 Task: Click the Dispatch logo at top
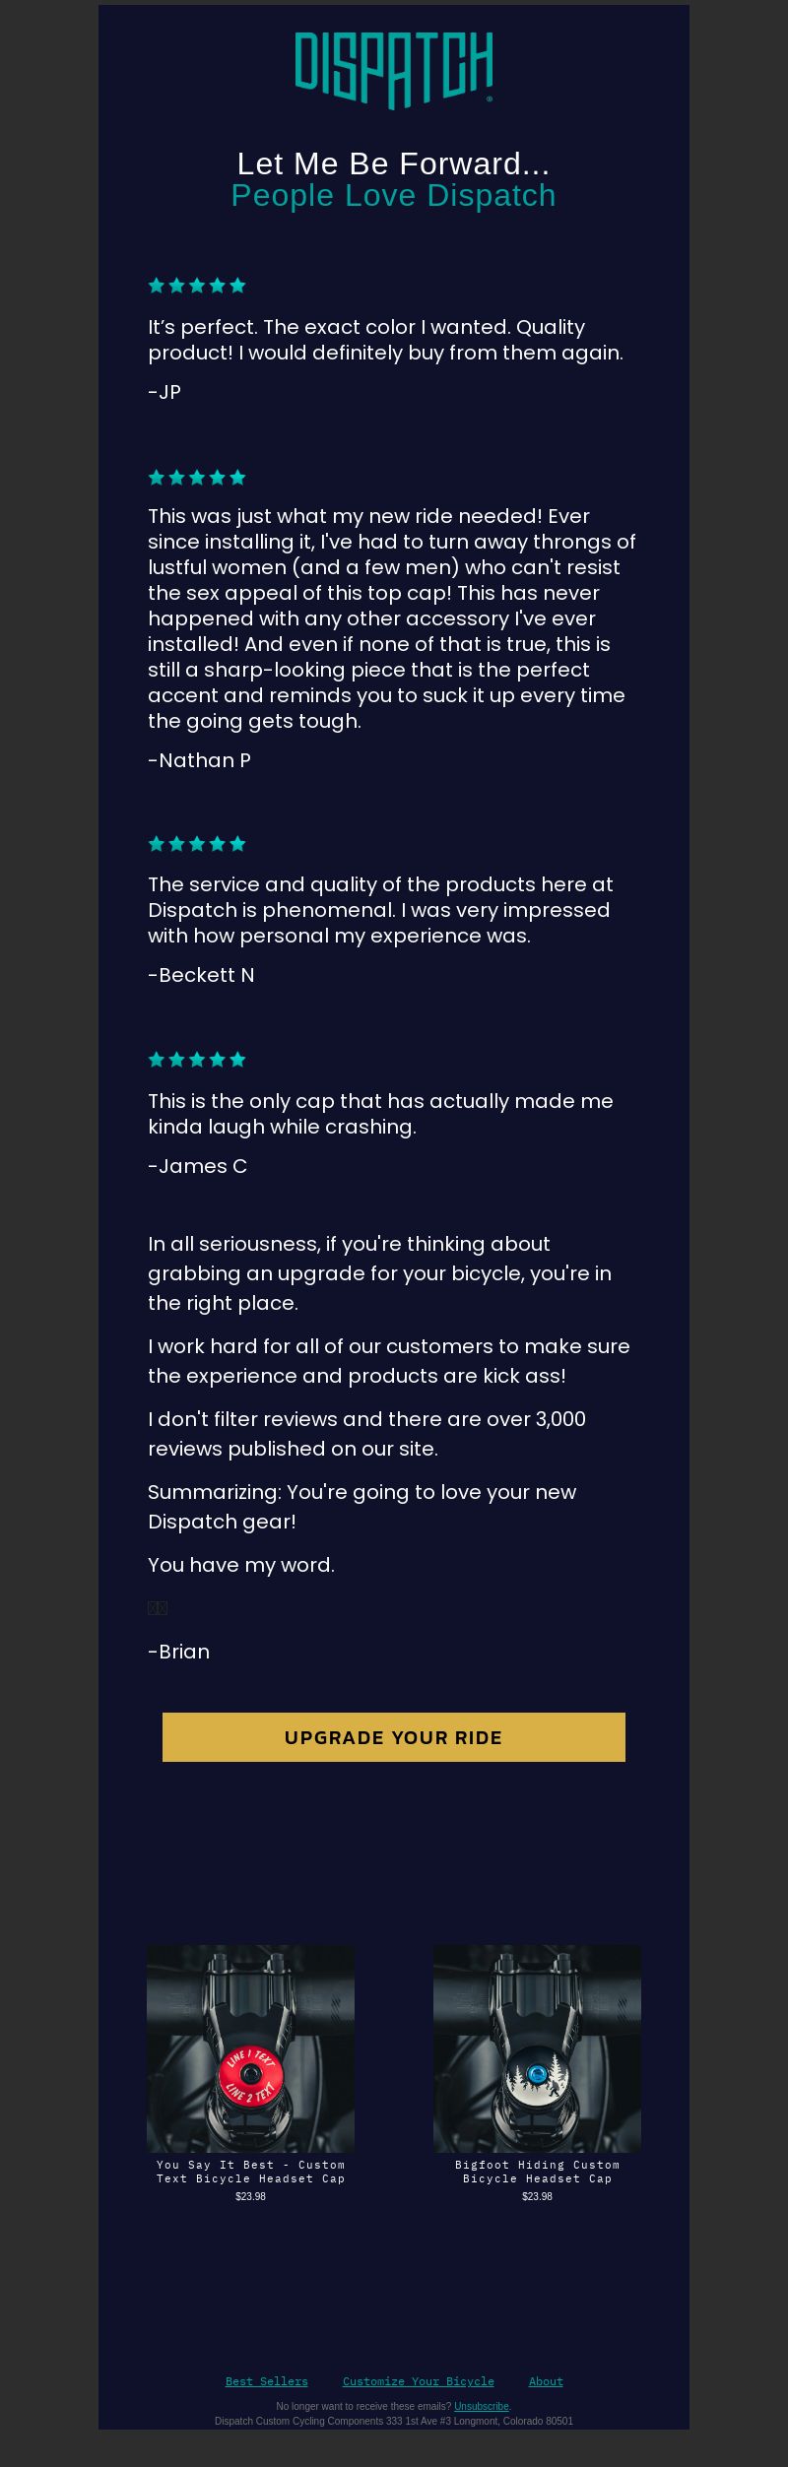394,70
